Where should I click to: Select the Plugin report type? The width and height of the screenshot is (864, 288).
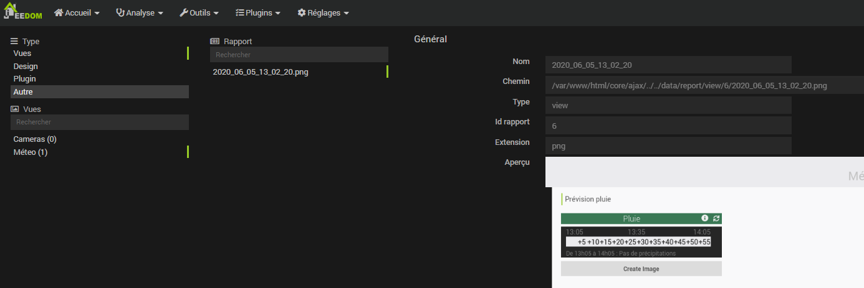coord(25,79)
